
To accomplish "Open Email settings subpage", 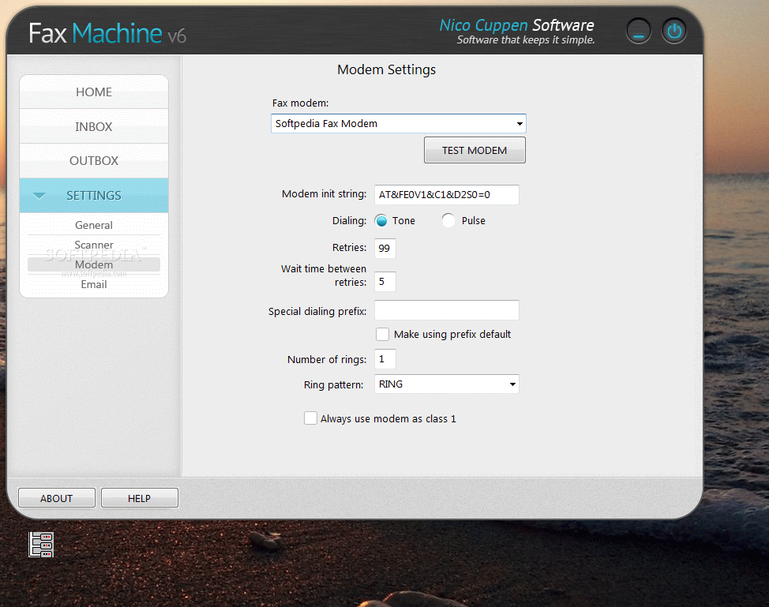I will click(x=94, y=284).
